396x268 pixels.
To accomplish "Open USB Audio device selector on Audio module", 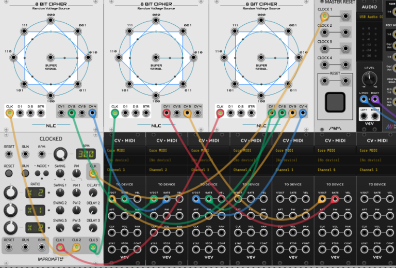I will point(370,17).
